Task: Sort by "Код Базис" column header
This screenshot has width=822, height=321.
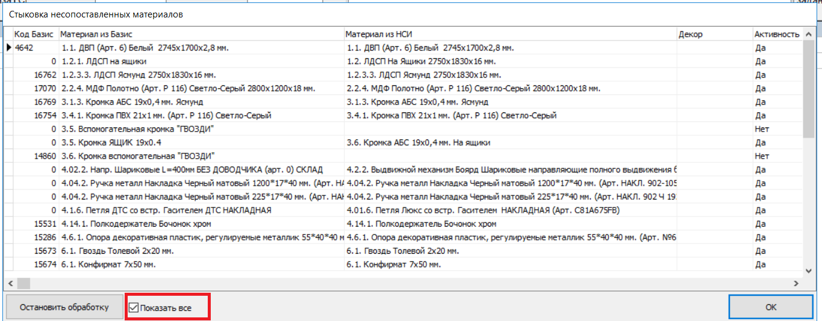Action: [x=34, y=34]
